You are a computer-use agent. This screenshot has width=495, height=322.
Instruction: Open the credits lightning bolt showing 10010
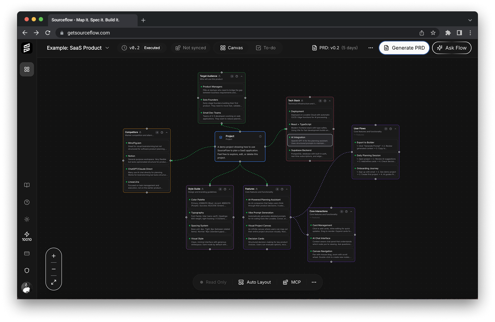point(27,236)
